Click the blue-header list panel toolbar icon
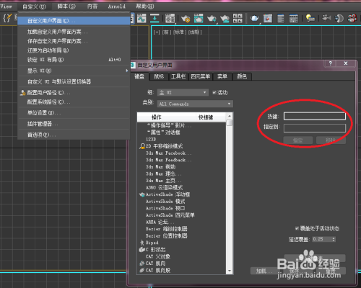Image resolution: width=361 pixels, height=288 pixels. click(281, 19)
